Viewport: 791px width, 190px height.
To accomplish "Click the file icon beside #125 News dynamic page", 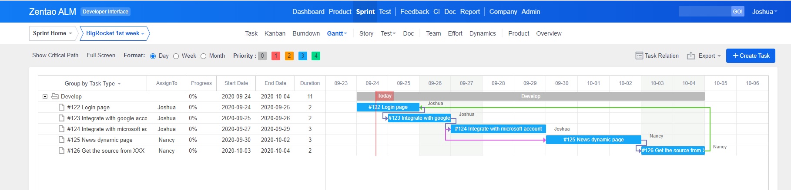I will point(61,140).
